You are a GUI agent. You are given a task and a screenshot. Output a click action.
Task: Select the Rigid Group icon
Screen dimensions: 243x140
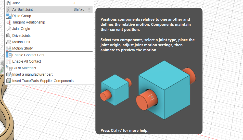click(x=9, y=16)
